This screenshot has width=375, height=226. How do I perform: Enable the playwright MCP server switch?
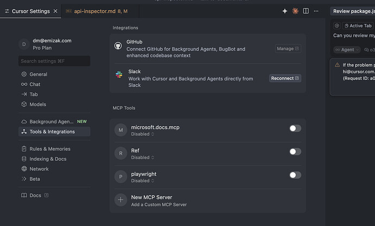point(295,175)
